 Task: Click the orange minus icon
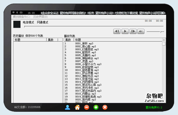[x=87, y=107]
